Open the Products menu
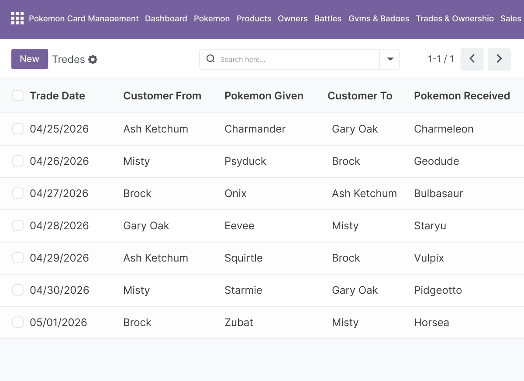Image resolution: width=524 pixels, height=381 pixels. [254, 18]
